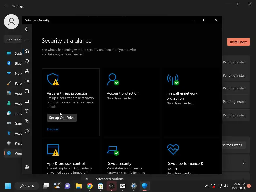Open App & browser control sidebar icon
The image size is (256, 192).
[x=27, y=91]
